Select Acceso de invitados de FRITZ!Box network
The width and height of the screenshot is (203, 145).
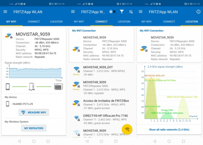101,104
